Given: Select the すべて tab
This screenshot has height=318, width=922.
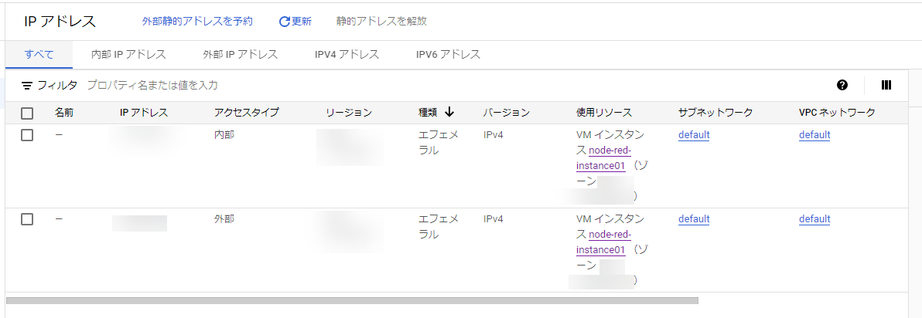Looking at the screenshot, I should 39,55.
